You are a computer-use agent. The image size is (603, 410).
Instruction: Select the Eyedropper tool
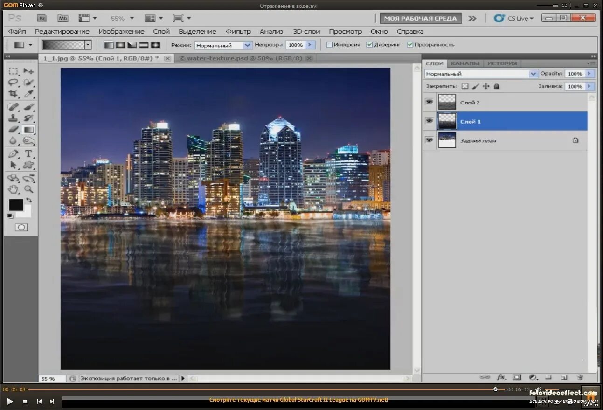coord(28,94)
